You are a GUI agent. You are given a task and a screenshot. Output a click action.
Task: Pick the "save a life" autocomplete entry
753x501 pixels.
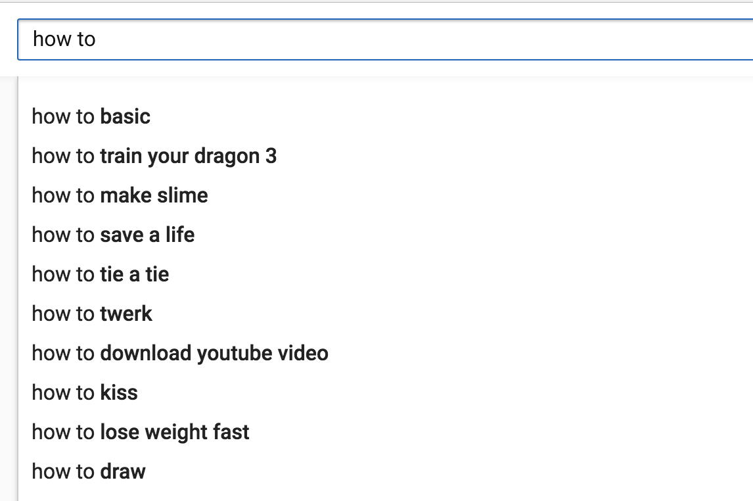[x=113, y=235]
